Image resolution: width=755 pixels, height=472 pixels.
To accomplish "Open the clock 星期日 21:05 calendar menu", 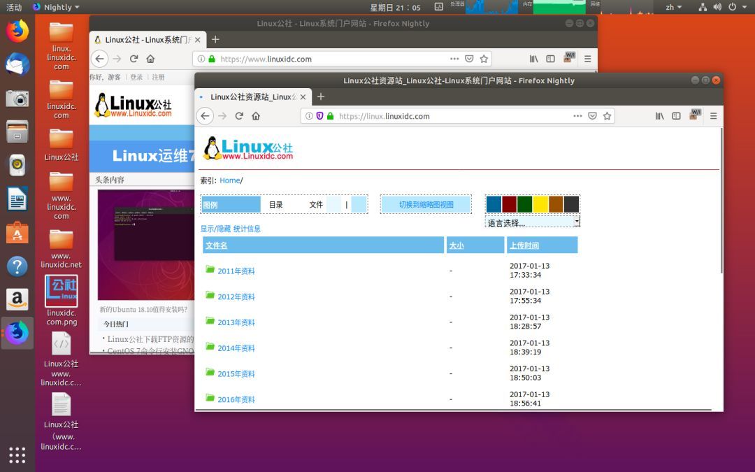I will [395, 7].
